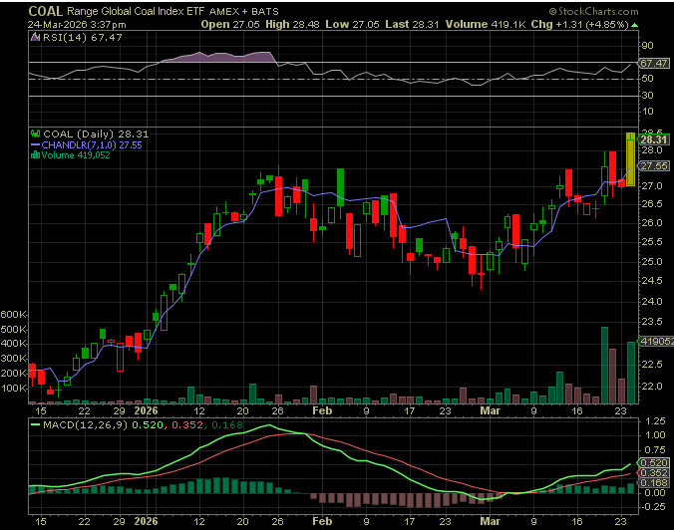Click the 26.5 label on the price axis

pos(652,204)
